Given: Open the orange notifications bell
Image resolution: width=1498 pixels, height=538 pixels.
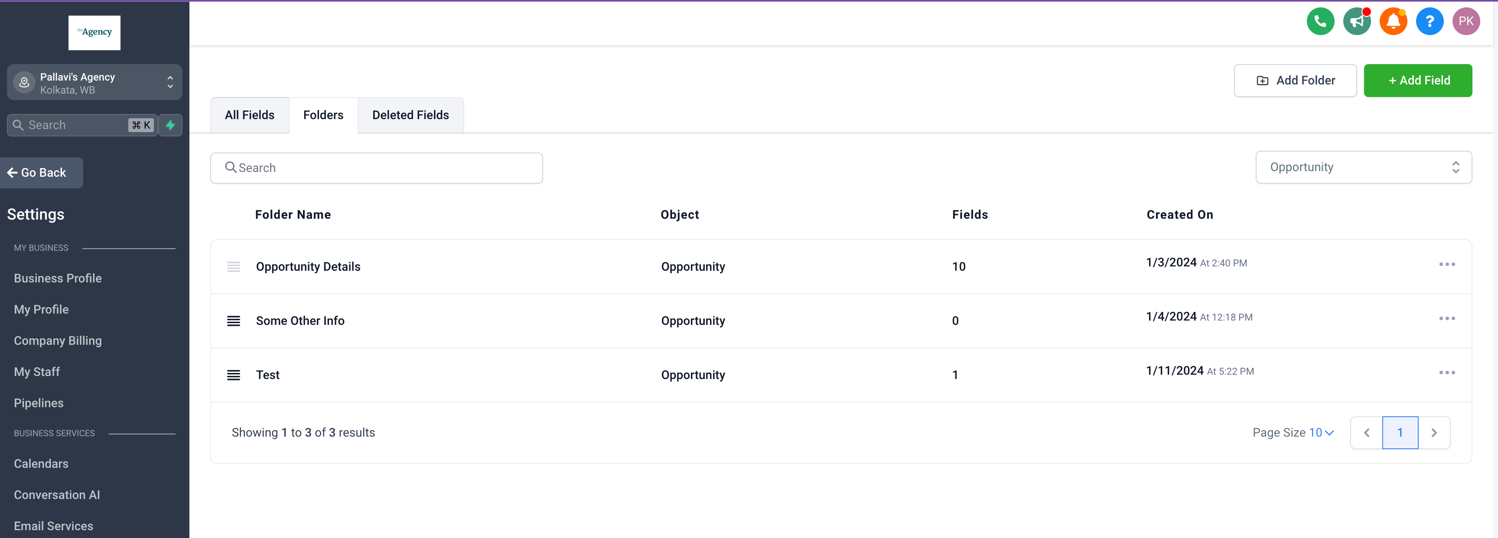Looking at the screenshot, I should click(1393, 22).
